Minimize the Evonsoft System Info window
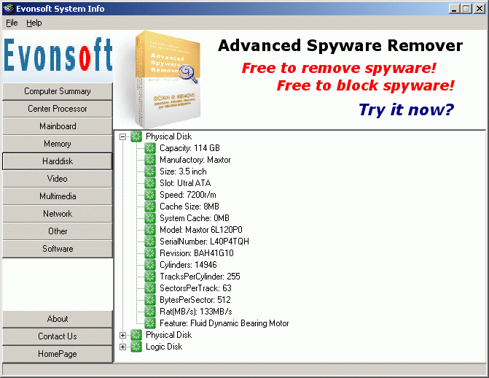This screenshot has height=378, width=489. [454, 9]
